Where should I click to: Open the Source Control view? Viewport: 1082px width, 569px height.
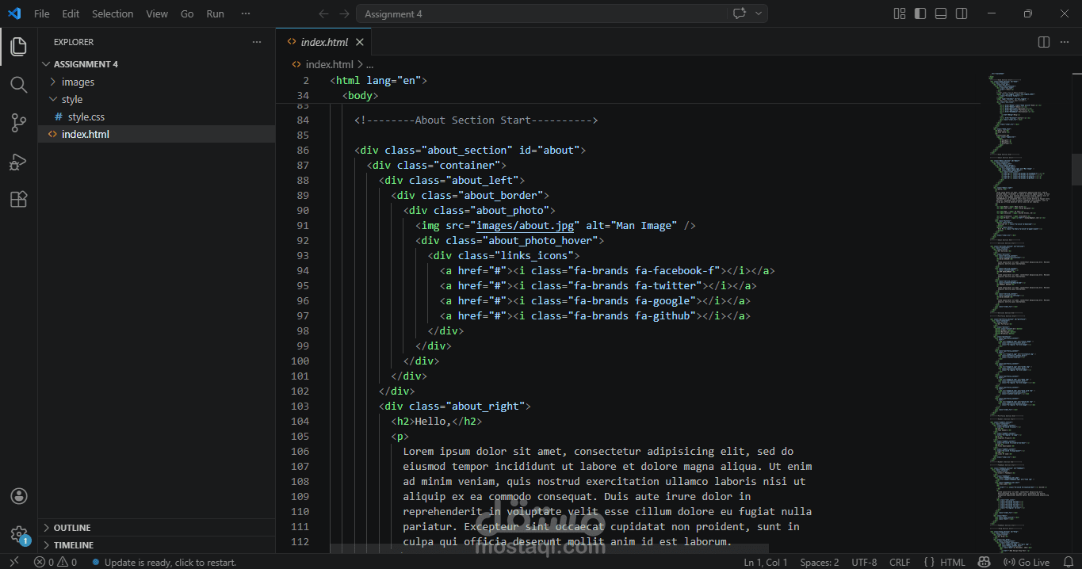tap(18, 122)
